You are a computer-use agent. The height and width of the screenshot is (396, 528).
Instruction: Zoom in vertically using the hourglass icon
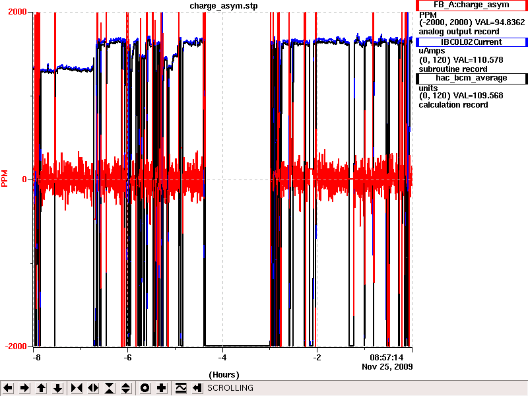pos(110,388)
